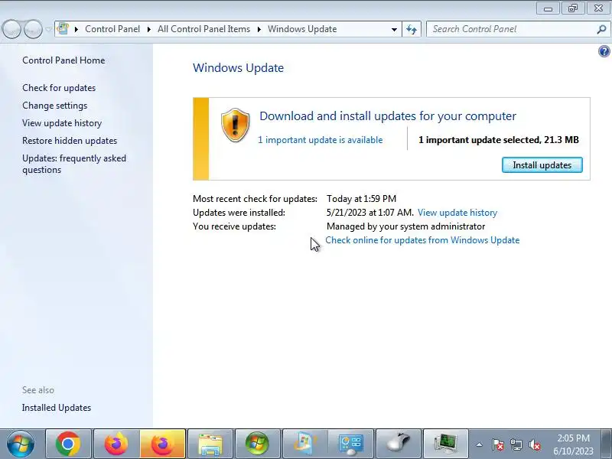Screen dimensions: 612x459
Task: Select Windows Update breadcrumb
Action: 302,29
